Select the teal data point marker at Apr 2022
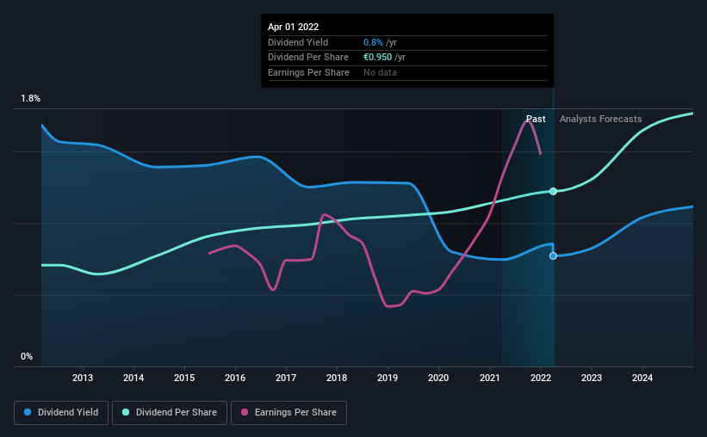 tap(553, 192)
